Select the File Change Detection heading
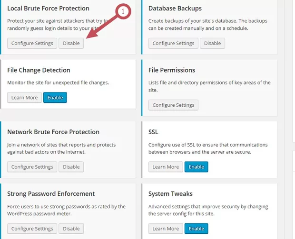This screenshot has width=295, height=239. [x=39, y=70]
